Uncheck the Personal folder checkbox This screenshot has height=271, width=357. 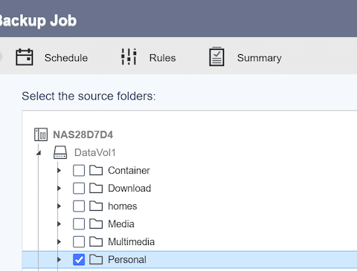(x=79, y=260)
